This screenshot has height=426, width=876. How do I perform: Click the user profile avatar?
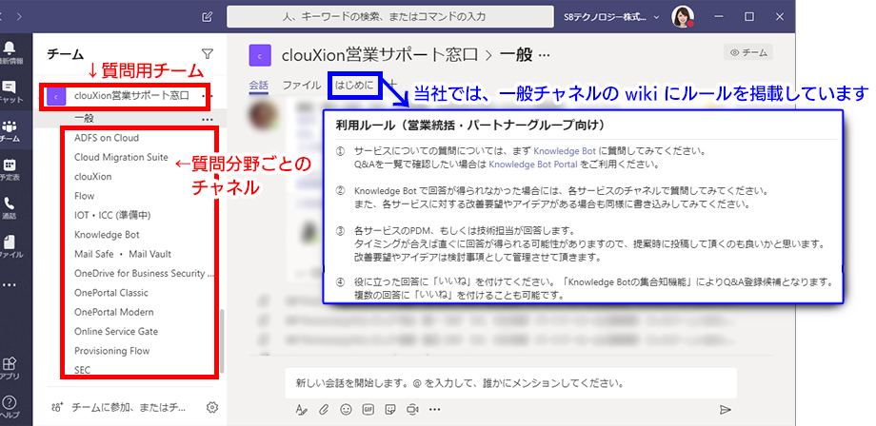[682, 17]
